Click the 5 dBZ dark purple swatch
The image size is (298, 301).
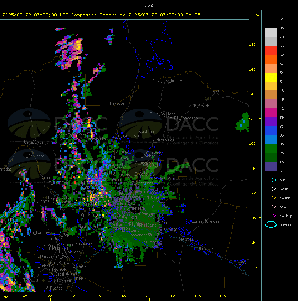point(271,167)
